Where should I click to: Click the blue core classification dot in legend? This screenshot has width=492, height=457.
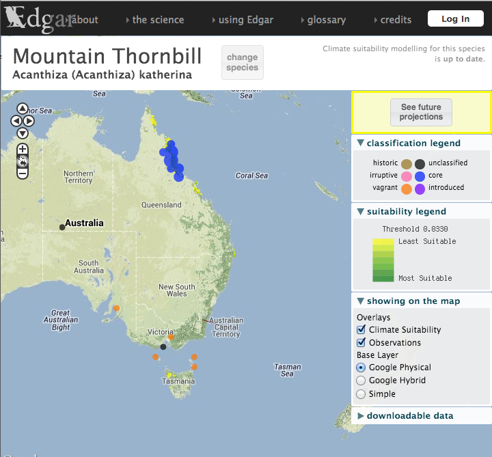(420, 176)
